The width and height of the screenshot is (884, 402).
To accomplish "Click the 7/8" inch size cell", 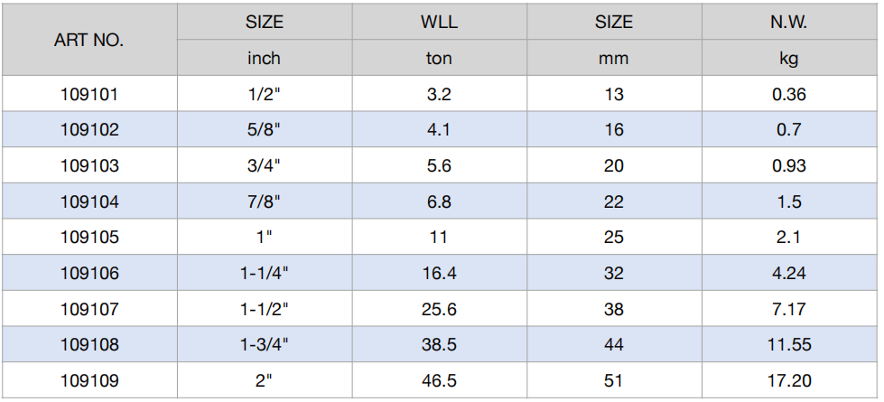I will [265, 201].
